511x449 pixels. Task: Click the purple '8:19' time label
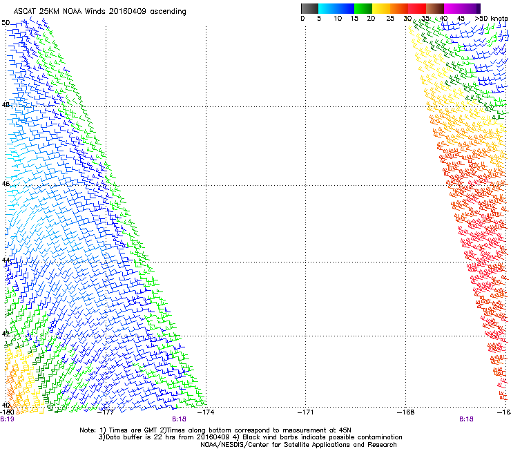[7, 419]
